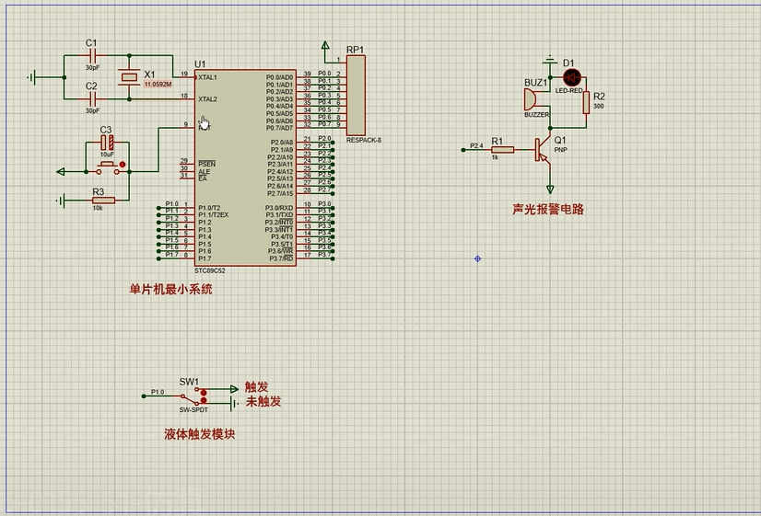Select the Q1 PNP transistor
The width and height of the screenshot is (761, 516).
541,148
